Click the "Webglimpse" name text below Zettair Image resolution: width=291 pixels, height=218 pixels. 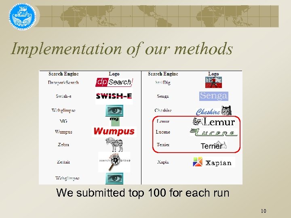click(67, 178)
